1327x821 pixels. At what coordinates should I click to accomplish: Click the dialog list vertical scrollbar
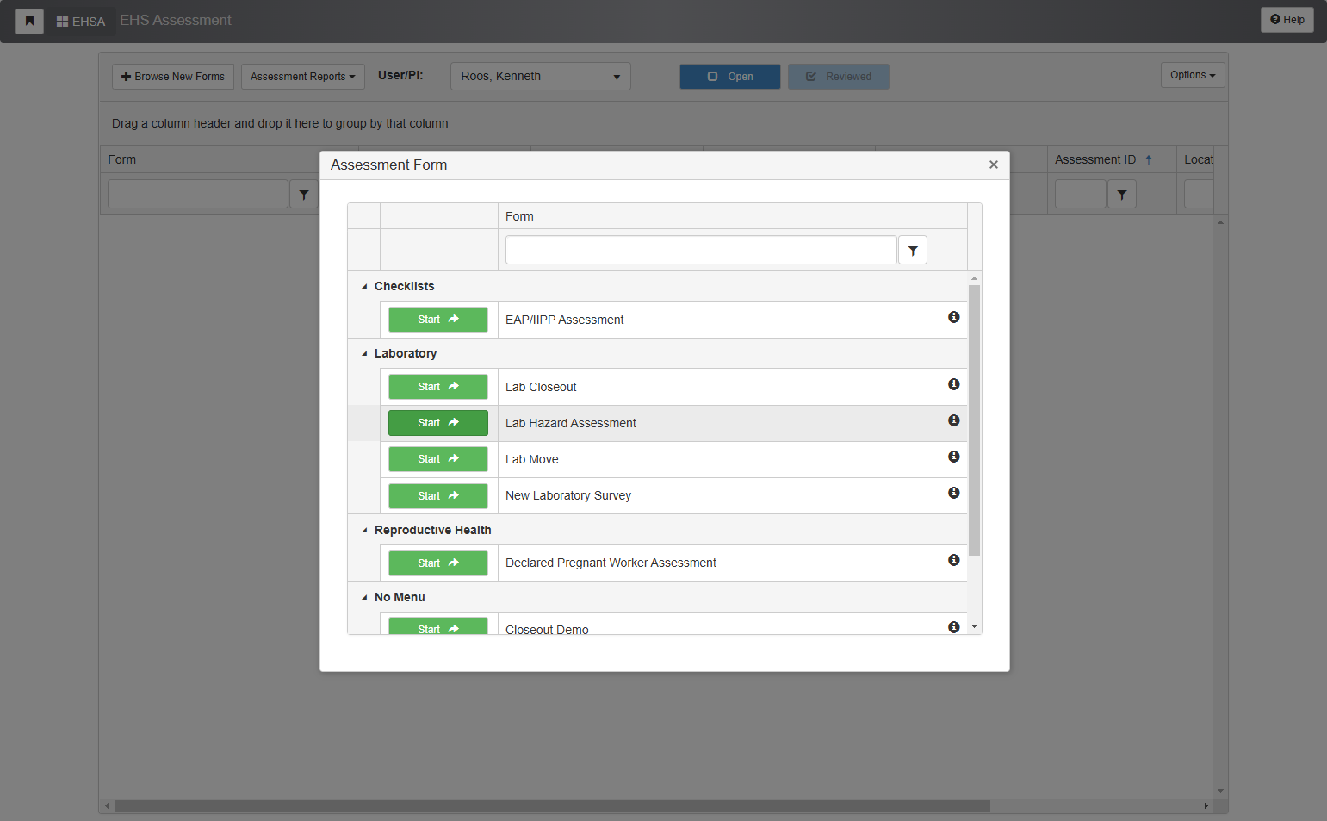coord(975,420)
